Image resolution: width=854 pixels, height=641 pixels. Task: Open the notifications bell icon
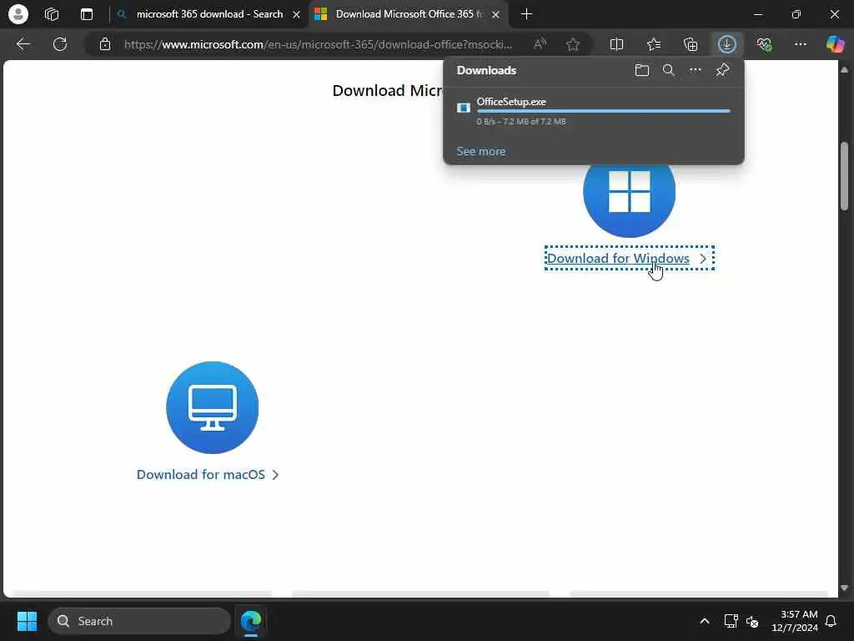(831, 621)
